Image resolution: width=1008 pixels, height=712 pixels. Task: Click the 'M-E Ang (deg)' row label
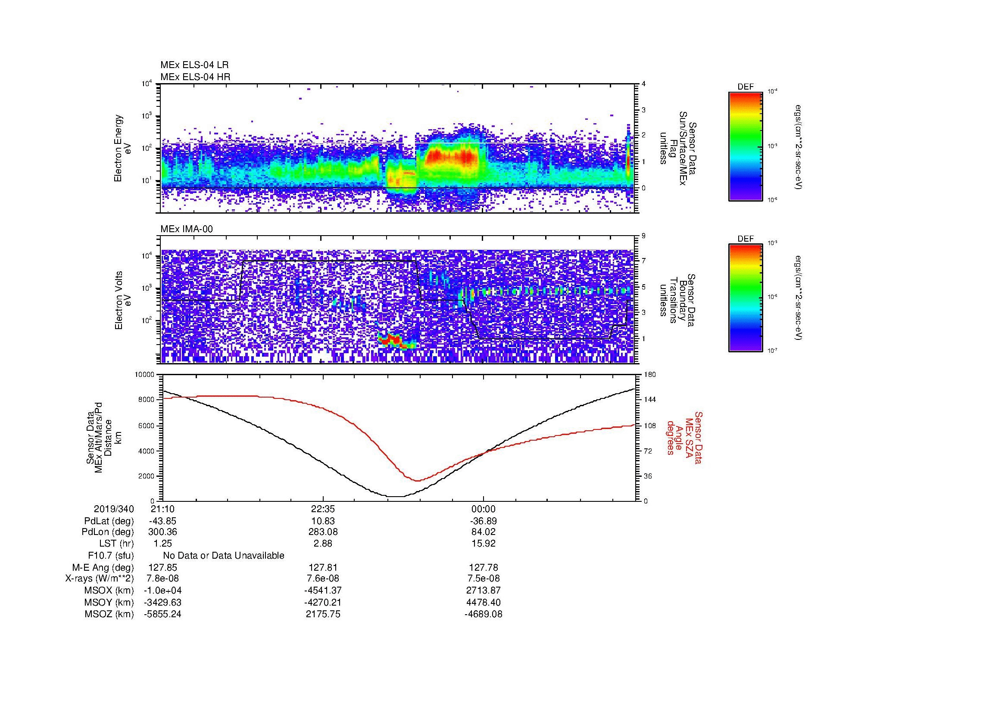pyautogui.click(x=103, y=568)
